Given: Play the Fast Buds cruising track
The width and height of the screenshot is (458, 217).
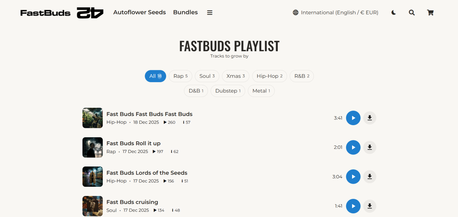Looking at the screenshot, I should pos(353,206).
